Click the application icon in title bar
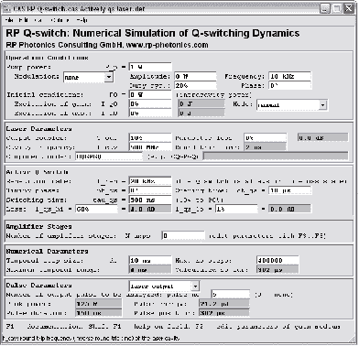The image size is (359, 346). tap(6, 8)
